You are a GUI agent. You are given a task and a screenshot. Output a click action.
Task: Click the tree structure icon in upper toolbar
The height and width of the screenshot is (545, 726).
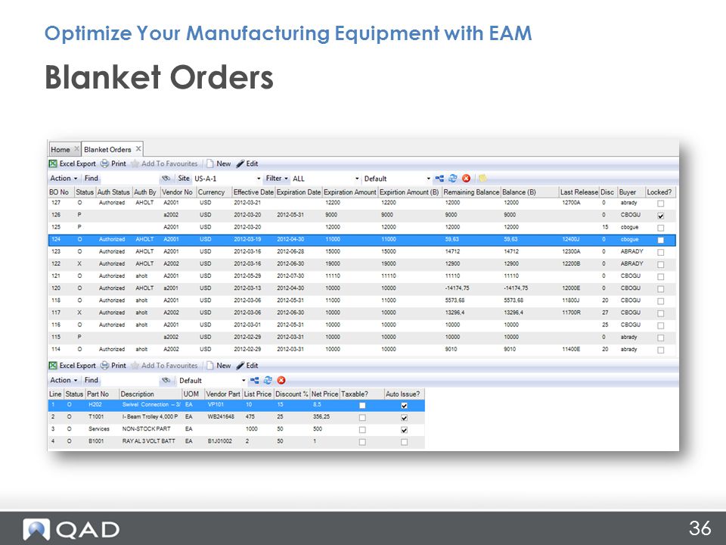click(x=439, y=179)
